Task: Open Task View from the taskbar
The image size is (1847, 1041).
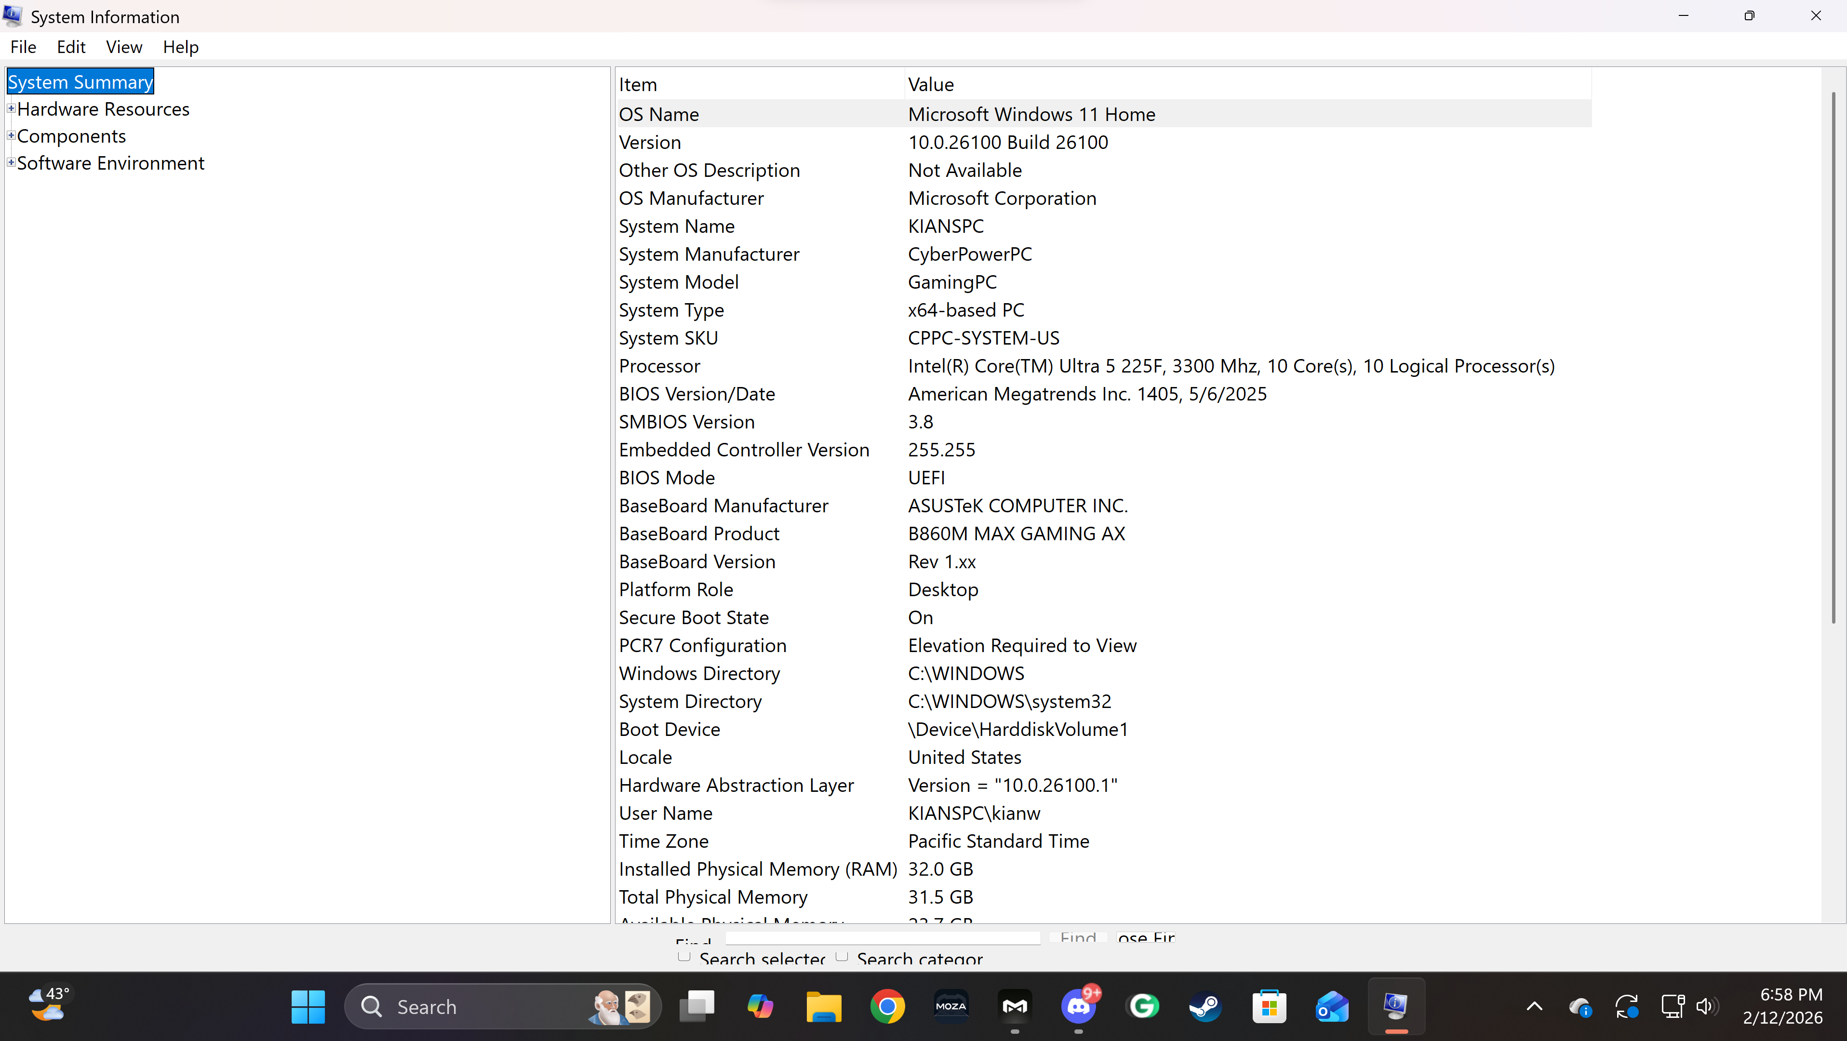Action: 697,1007
